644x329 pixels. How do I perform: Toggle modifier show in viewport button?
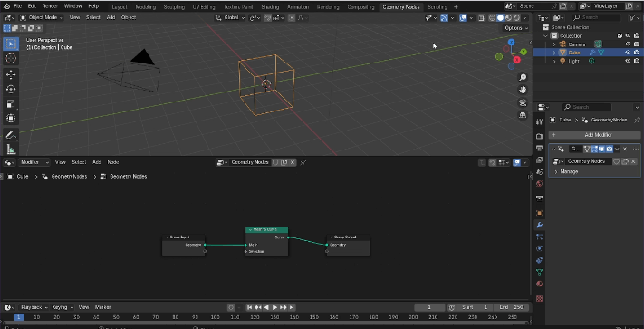click(x=601, y=150)
